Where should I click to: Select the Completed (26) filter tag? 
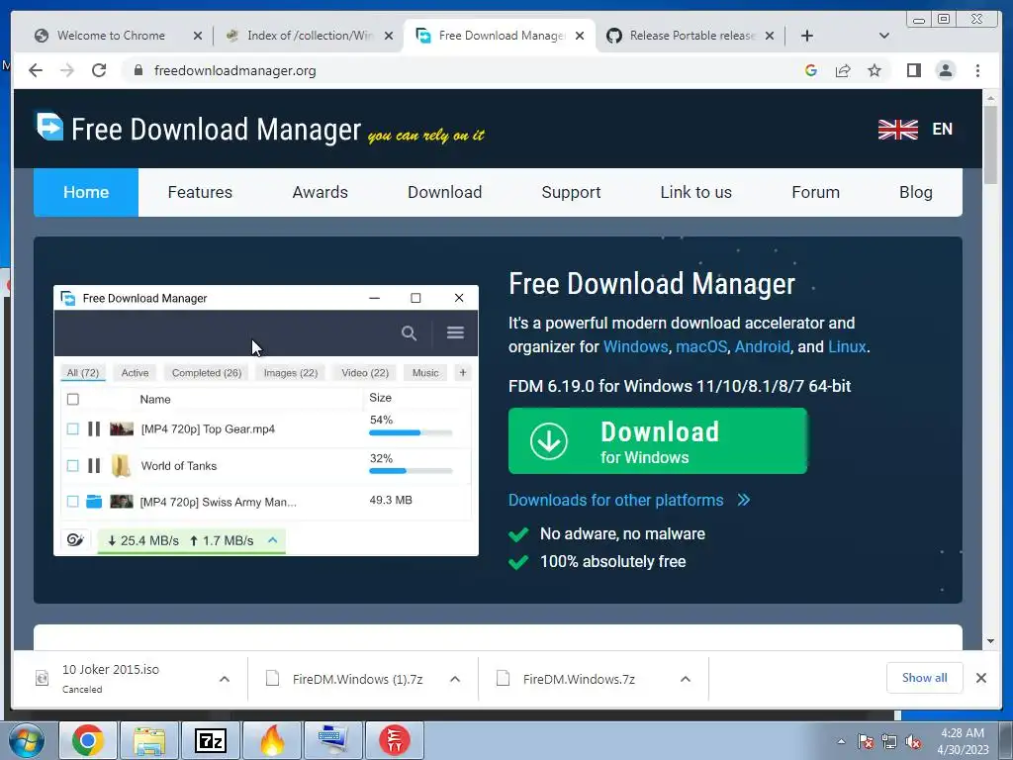pyautogui.click(x=207, y=373)
